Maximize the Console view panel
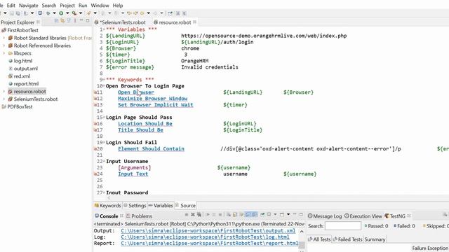Screen dimensions: 449x252 pos(301,215)
